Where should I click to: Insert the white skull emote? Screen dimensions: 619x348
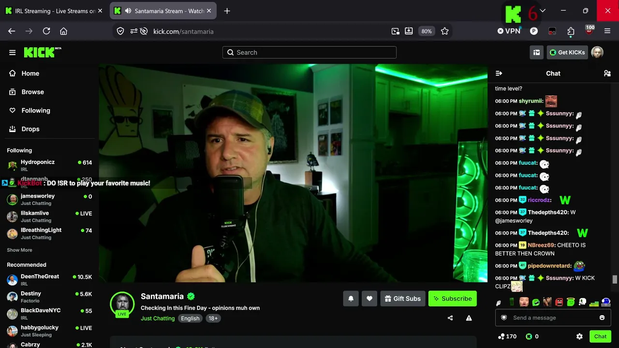(x=582, y=303)
